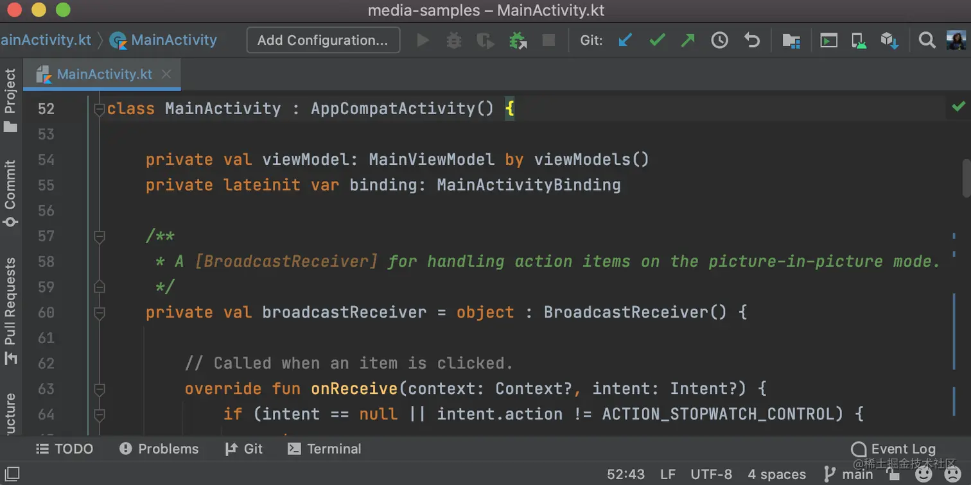Click on MainActivityBinding on line 55
Screen dimensions: 971x485
coord(529,185)
